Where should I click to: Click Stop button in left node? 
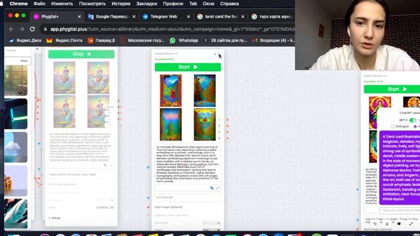[x=81, y=54]
